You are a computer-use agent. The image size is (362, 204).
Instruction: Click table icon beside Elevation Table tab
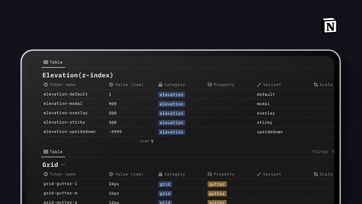point(46,62)
